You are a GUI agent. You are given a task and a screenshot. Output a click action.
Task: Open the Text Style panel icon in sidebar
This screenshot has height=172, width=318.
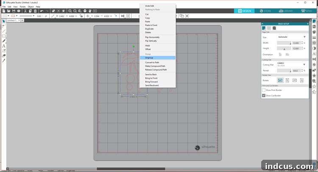314,54
